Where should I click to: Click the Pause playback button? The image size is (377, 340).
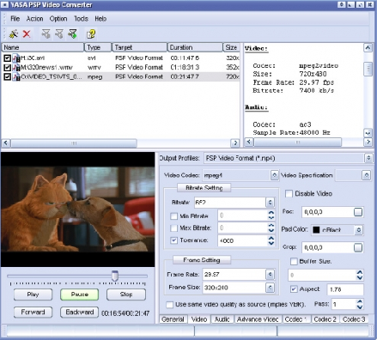[80, 294]
